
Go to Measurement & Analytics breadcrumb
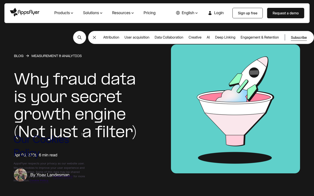[57, 56]
